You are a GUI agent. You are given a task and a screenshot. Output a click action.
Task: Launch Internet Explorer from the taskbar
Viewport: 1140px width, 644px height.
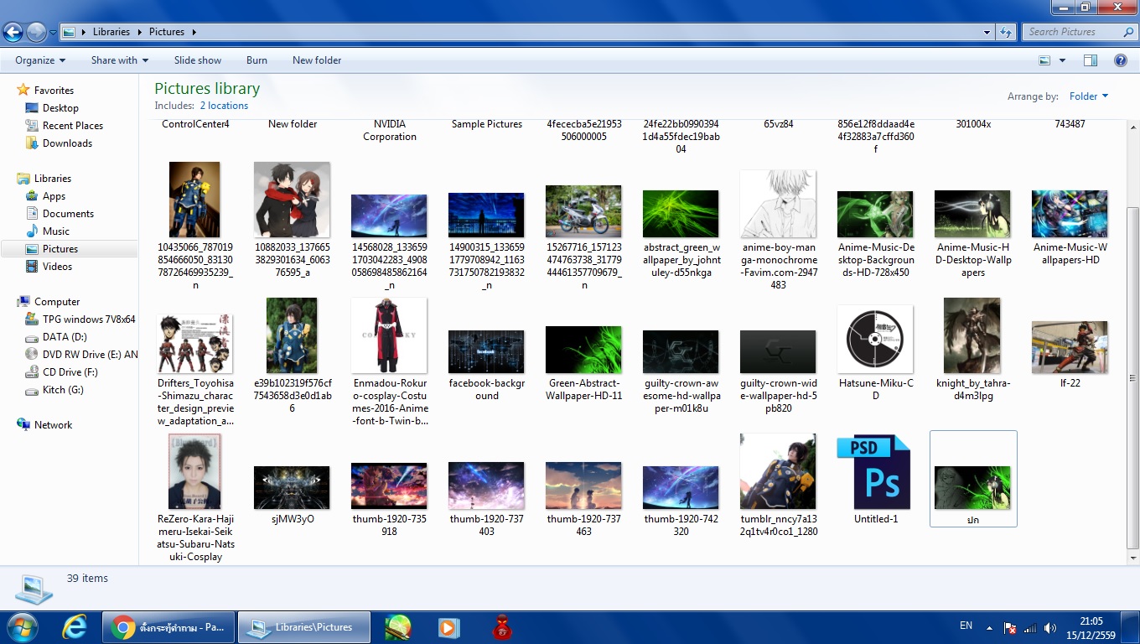(x=75, y=626)
